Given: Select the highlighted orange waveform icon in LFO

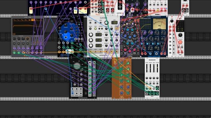Looking at the screenshot, I should pos(33,20).
